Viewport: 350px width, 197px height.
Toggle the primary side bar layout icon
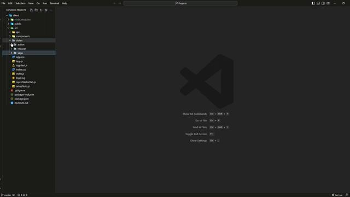313,3
